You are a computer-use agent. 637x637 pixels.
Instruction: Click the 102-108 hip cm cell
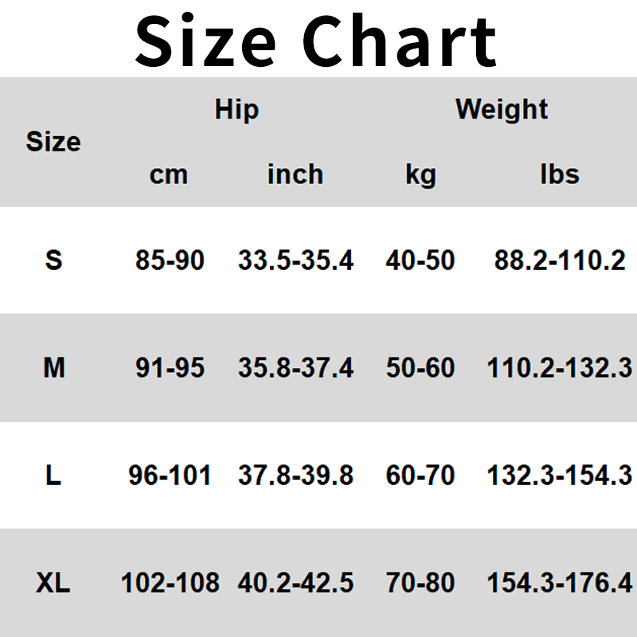[x=170, y=583]
